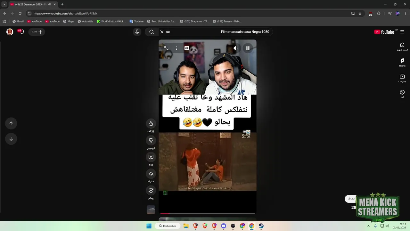Image resolution: width=410 pixels, height=231 pixels.
Task: Open File Explorer from the taskbar
Action: coord(186,226)
